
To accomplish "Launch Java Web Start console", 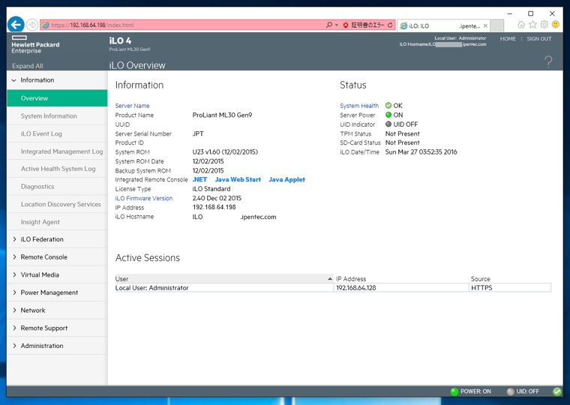I will click(x=238, y=179).
